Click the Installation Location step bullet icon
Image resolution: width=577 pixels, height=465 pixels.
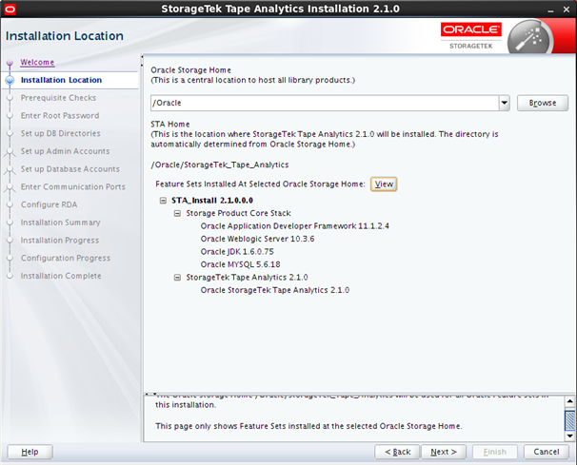10,80
